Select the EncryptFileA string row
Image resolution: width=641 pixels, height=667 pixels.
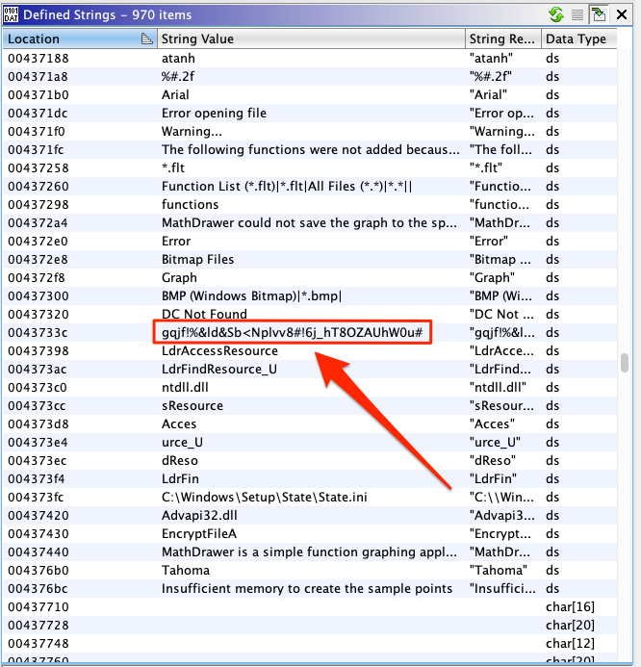pyautogui.click(x=198, y=534)
